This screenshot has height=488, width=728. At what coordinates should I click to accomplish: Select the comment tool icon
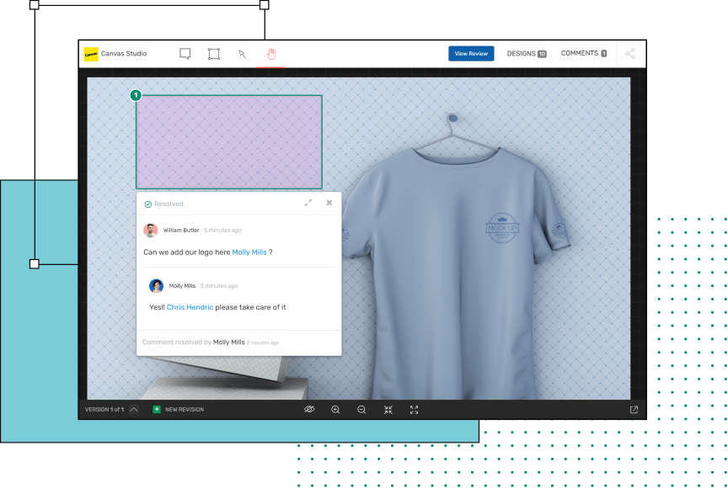click(x=185, y=54)
